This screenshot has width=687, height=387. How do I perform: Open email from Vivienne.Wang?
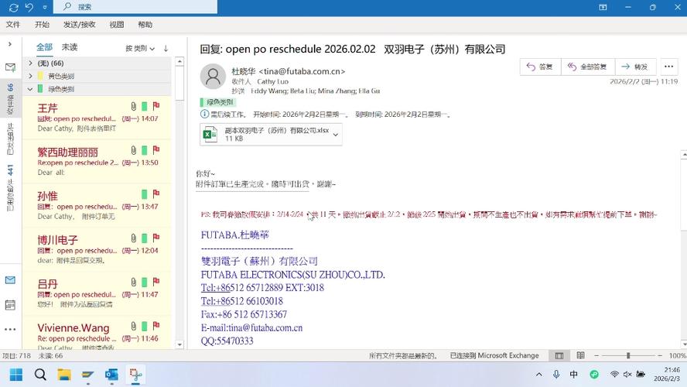coord(97,333)
